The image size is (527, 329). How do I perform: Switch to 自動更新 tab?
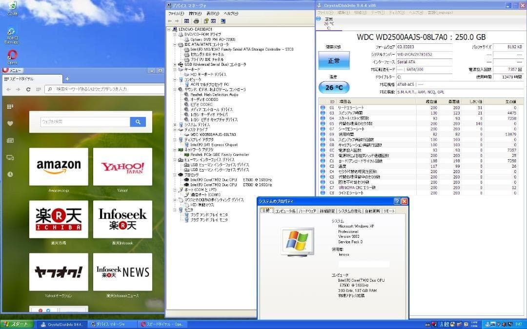tap(372, 211)
